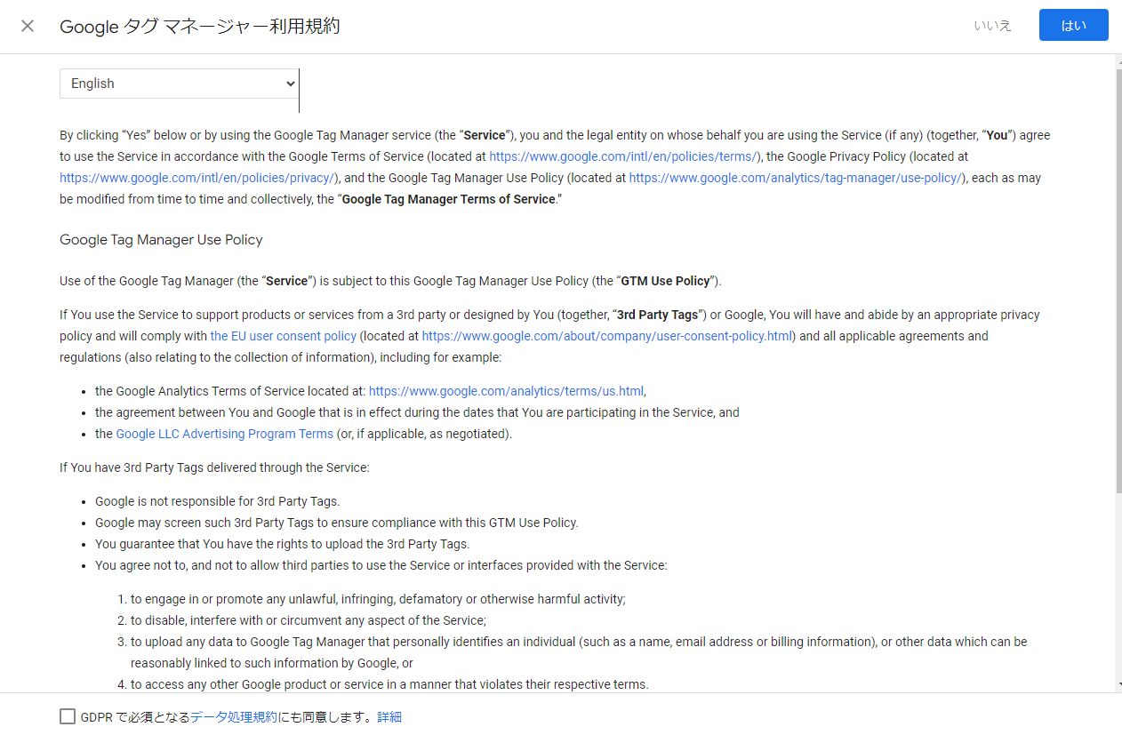
Task: Open the English language dropdown
Action: pyautogui.click(x=180, y=84)
